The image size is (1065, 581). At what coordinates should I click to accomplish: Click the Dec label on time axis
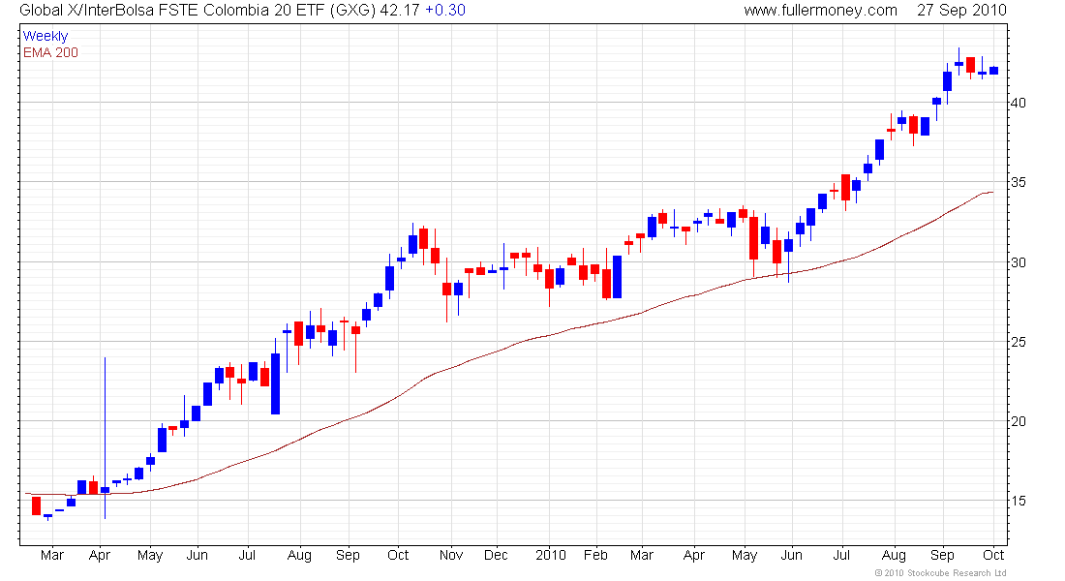[x=496, y=555]
